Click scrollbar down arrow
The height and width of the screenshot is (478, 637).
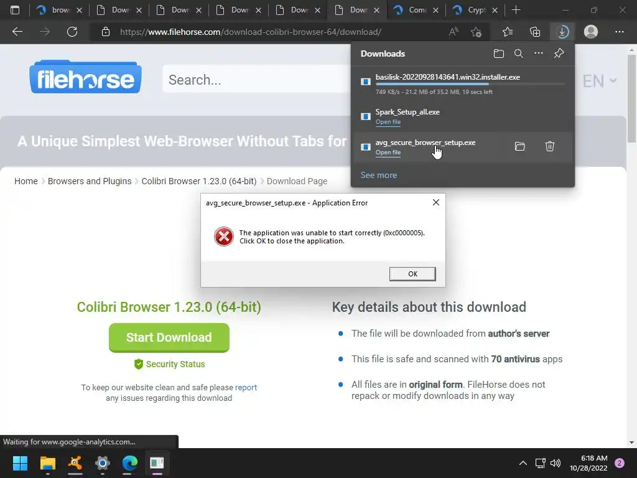pos(631,443)
